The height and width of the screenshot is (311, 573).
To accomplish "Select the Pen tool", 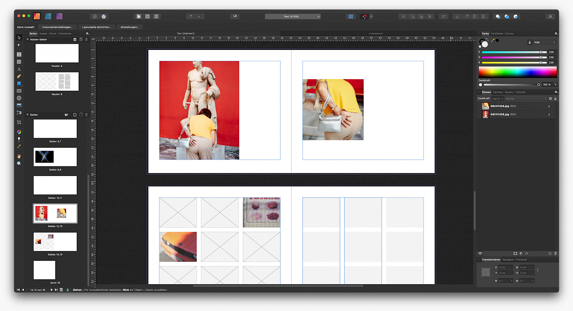I will click(x=19, y=76).
